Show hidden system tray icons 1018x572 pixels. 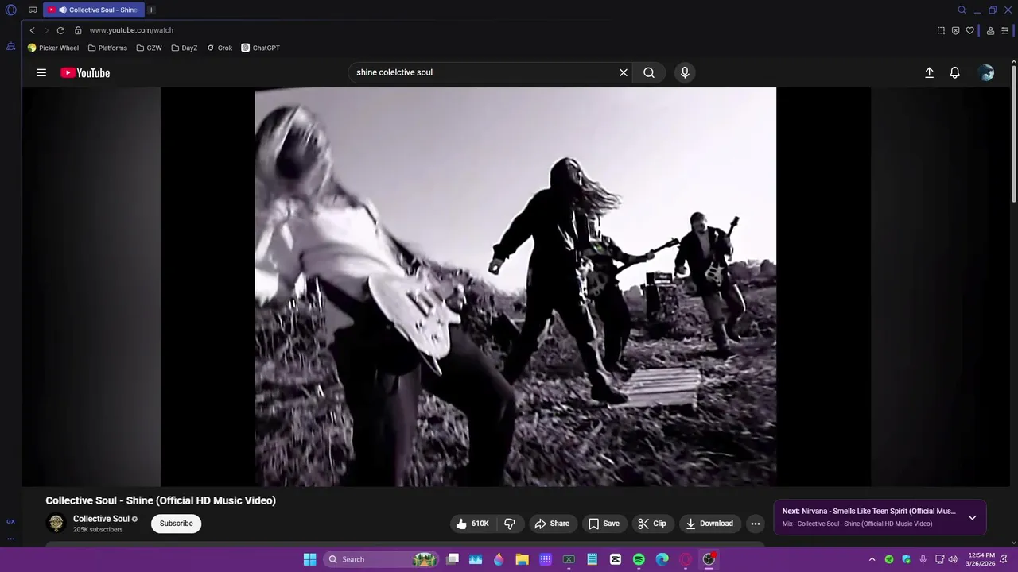click(x=872, y=559)
